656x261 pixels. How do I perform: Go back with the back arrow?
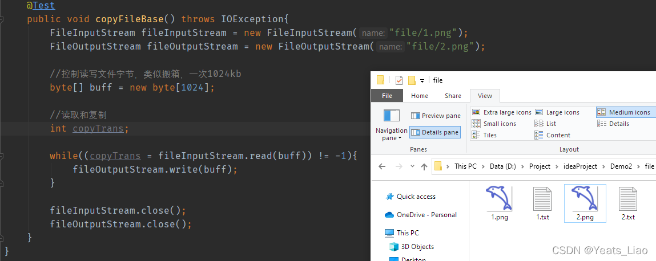coord(383,166)
